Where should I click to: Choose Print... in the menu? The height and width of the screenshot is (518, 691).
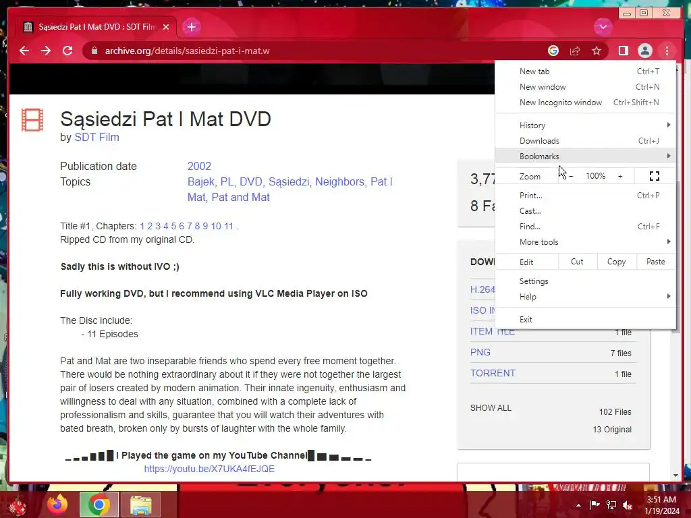click(585, 195)
